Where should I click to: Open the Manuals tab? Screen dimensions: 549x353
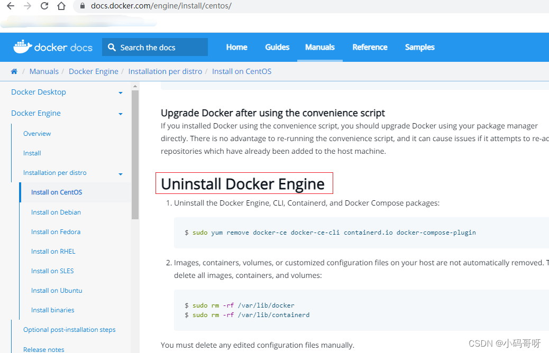click(x=319, y=47)
